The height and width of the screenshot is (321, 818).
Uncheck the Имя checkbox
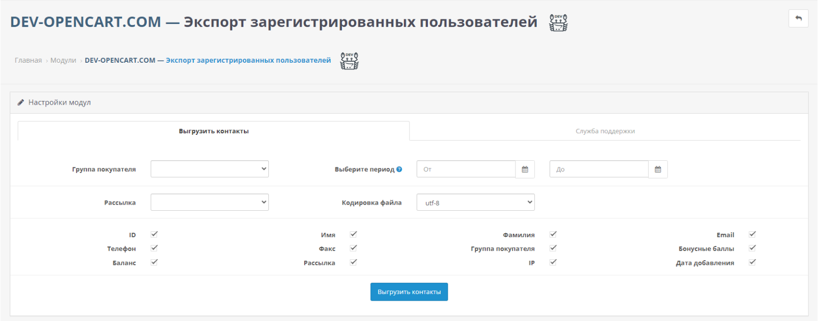click(x=353, y=234)
